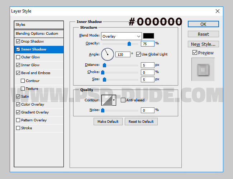Screen dimensions: 233x179
Task: Click the style preview thumbnail
Action: (203, 69)
